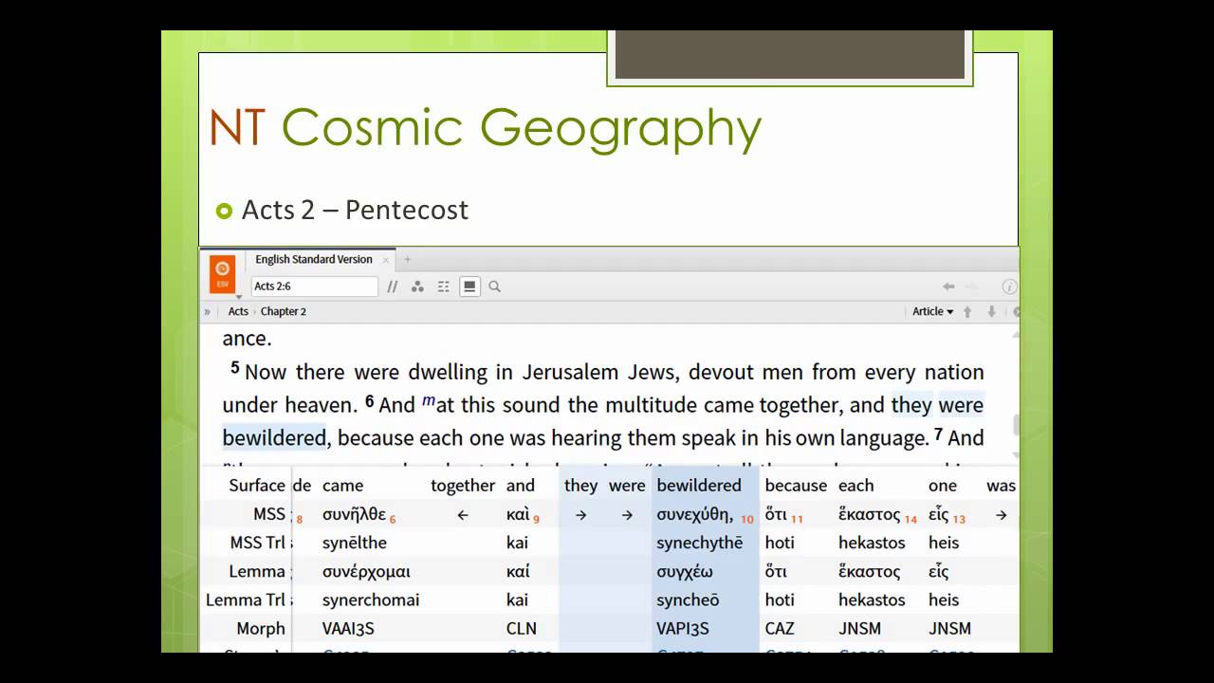Go forward with the right arrow icon
The width and height of the screenshot is (1214, 683).
(x=971, y=286)
